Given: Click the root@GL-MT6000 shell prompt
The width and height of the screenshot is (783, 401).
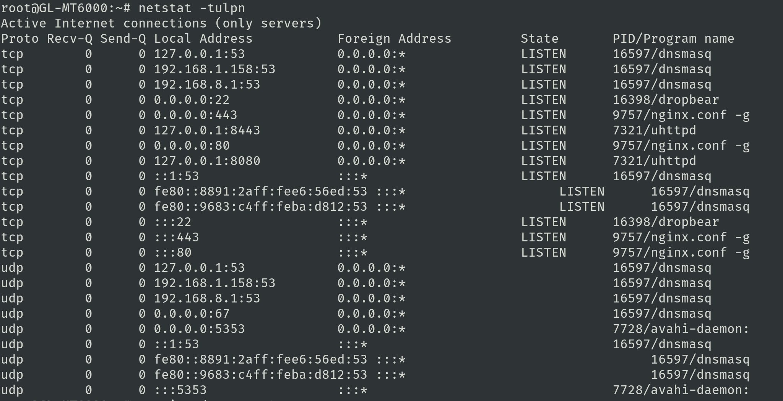Looking at the screenshot, I should click(66, 8).
